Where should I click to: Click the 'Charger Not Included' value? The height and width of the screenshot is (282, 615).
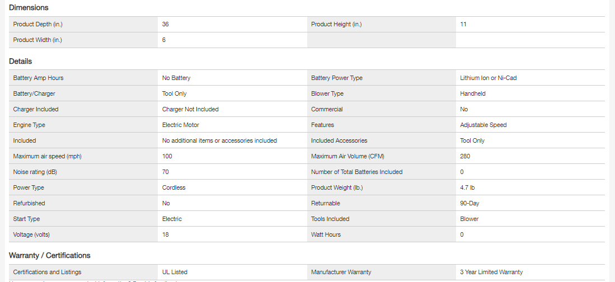click(190, 110)
